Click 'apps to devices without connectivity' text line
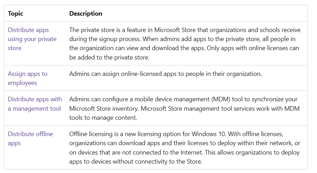The height and width of the screenshot is (173, 317). (x=118, y=162)
